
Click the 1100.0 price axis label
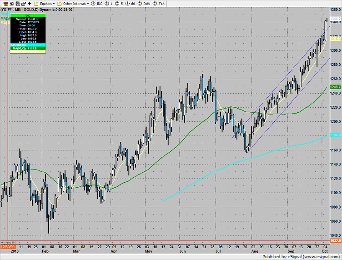pyautogui.click(x=336, y=193)
